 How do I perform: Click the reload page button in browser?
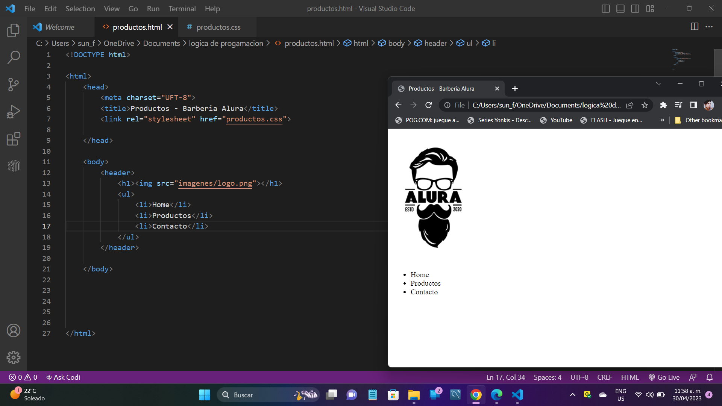coord(428,105)
